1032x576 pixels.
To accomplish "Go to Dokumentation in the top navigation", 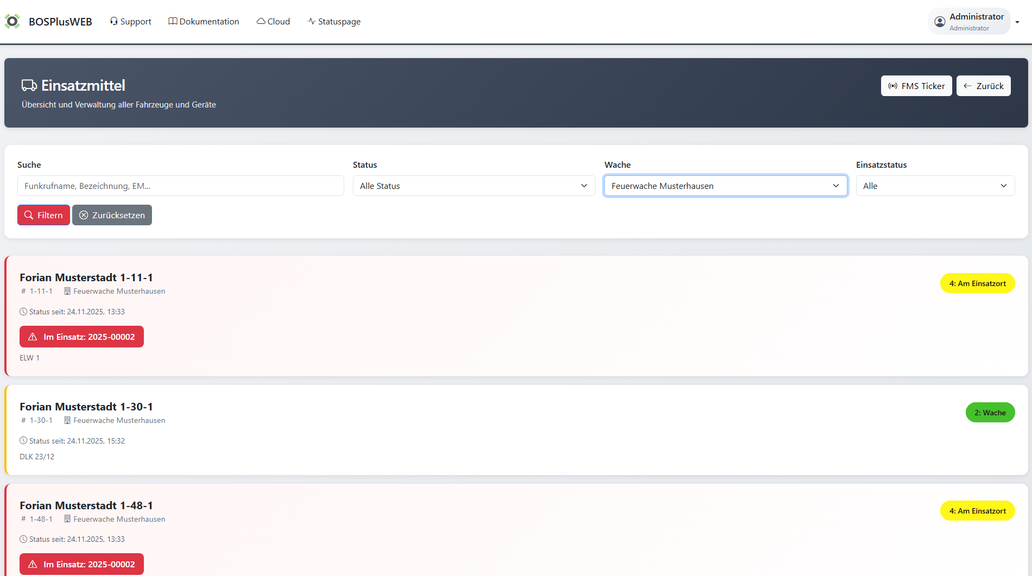I will click(x=204, y=22).
